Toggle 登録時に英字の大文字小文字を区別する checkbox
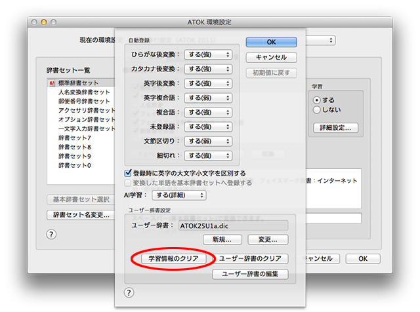The image size is (420, 312). (129, 173)
